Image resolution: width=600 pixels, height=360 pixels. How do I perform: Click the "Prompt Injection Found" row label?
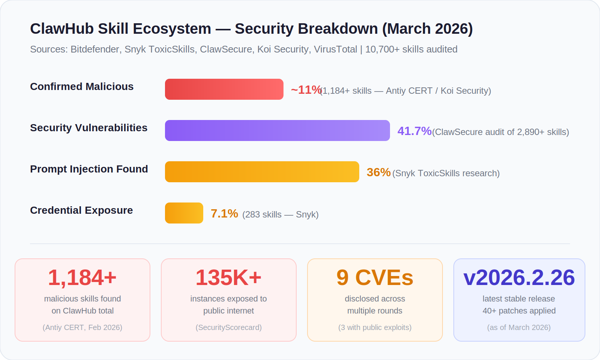89,169
